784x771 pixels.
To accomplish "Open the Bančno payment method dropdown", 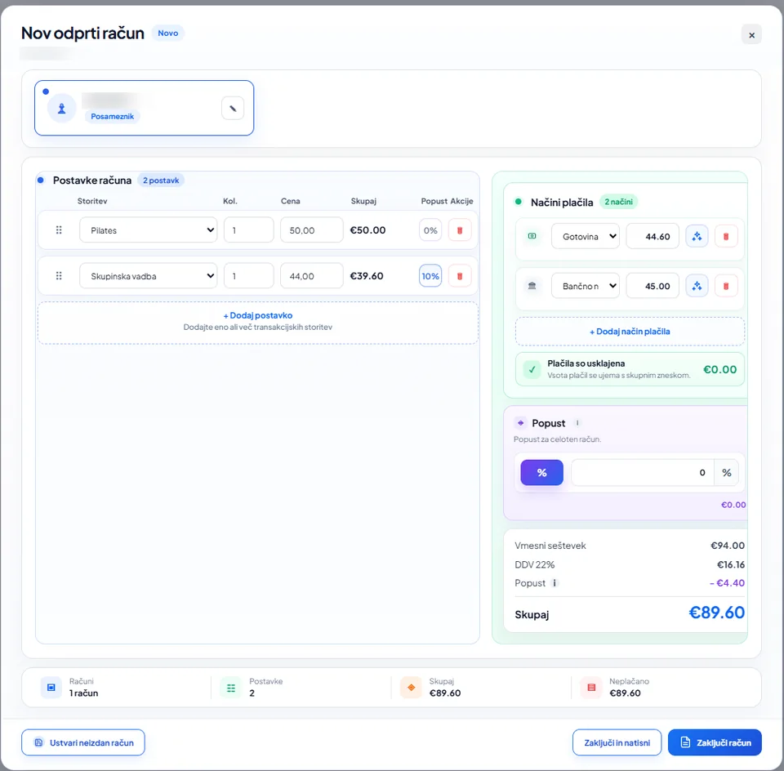I will pos(586,286).
